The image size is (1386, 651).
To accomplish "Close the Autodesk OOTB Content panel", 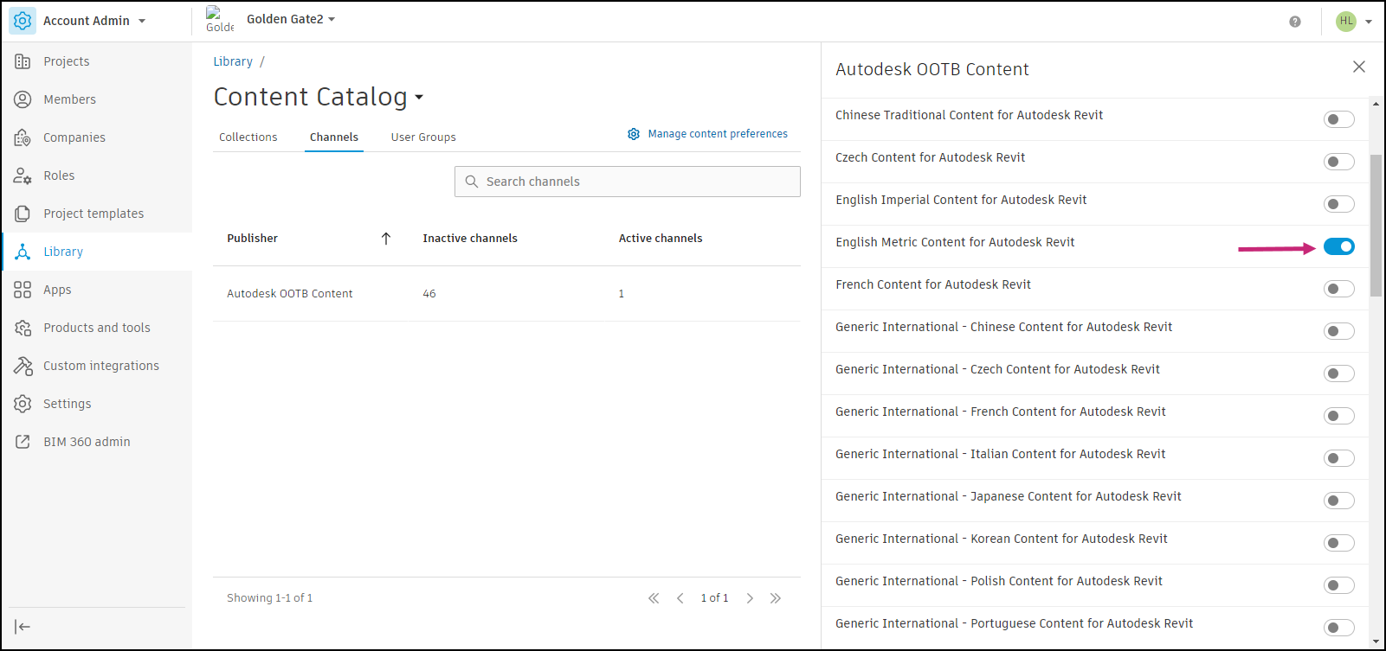I will click(x=1358, y=67).
